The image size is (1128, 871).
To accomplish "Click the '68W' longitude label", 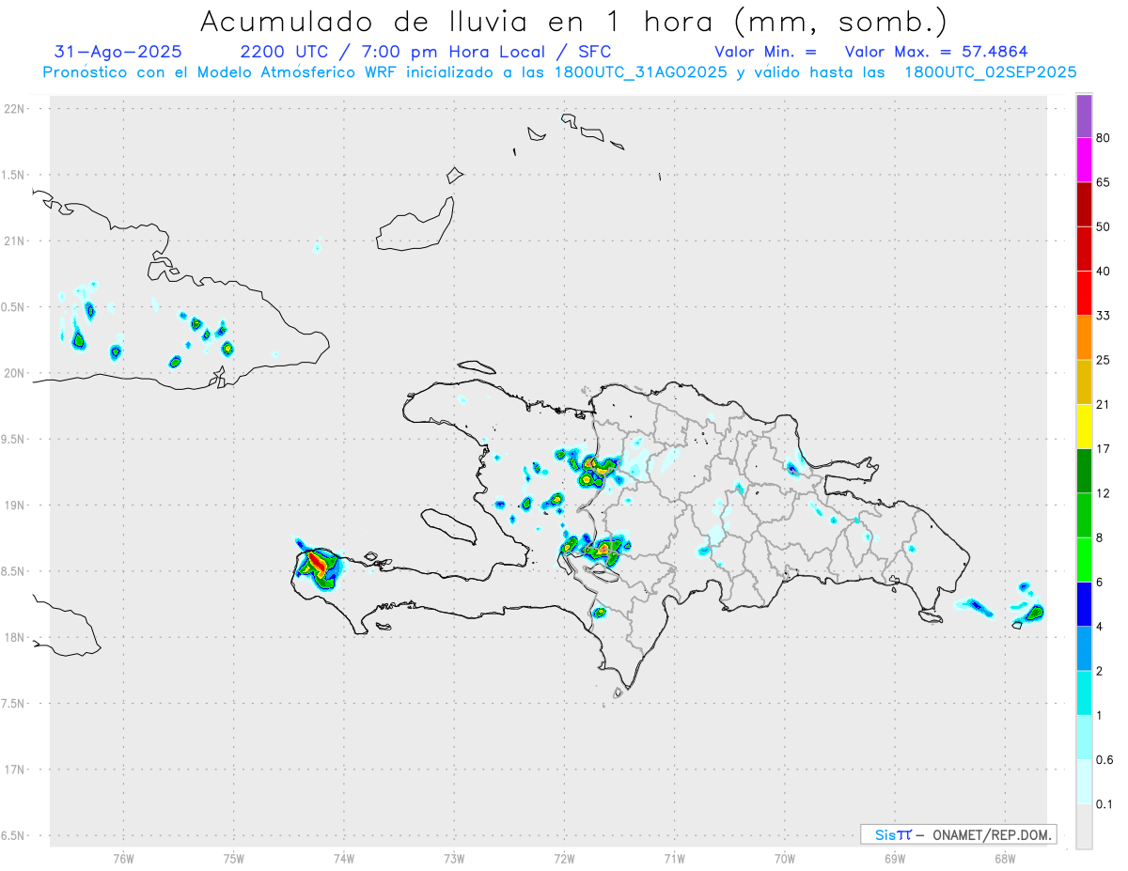I will coord(1005,859).
